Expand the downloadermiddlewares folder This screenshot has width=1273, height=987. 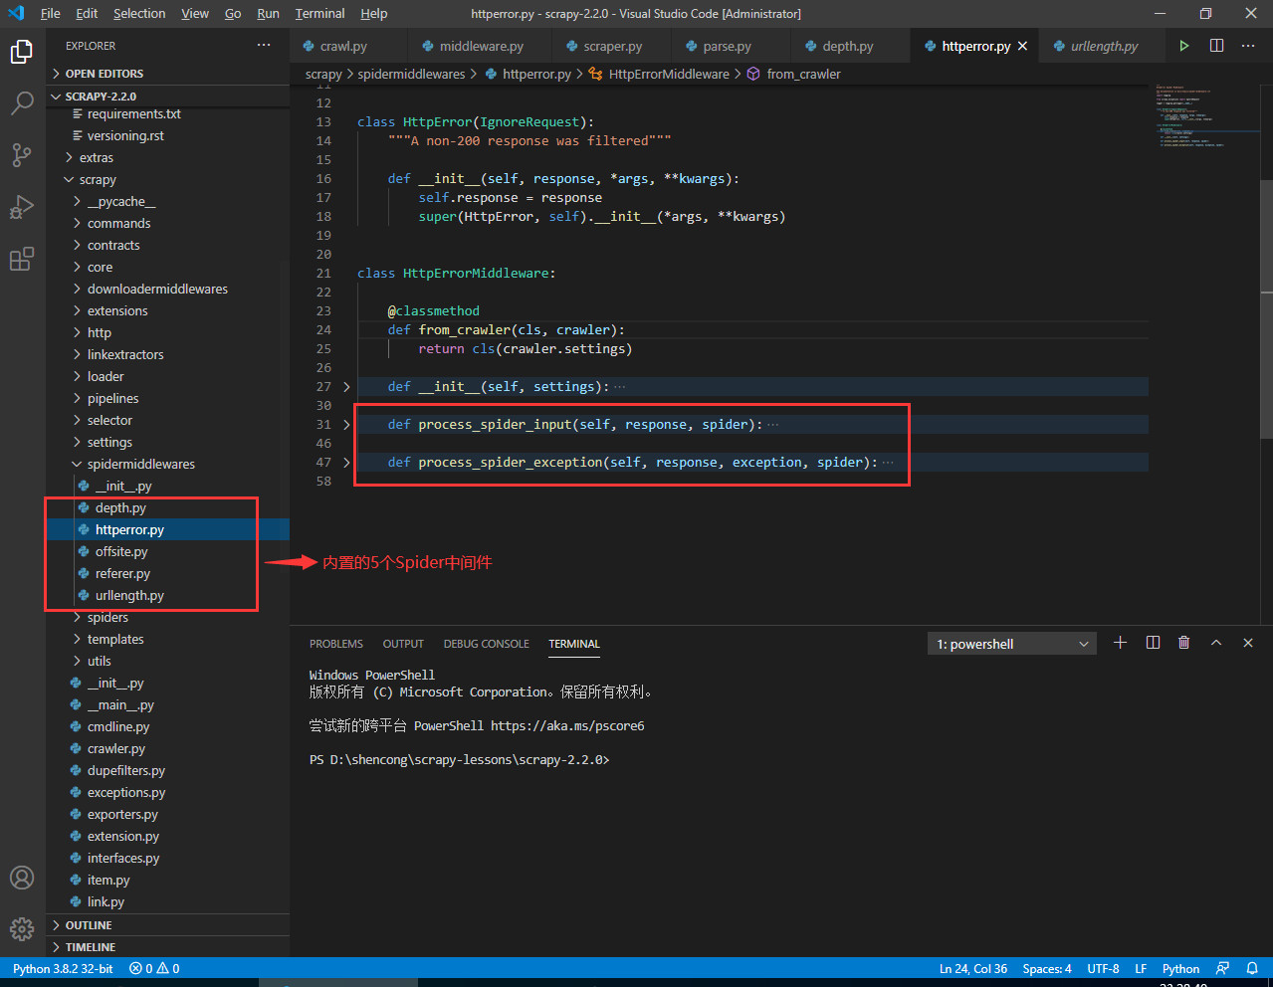point(167,289)
